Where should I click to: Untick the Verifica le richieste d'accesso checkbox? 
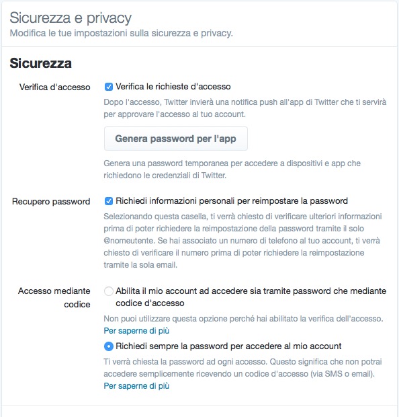109,87
